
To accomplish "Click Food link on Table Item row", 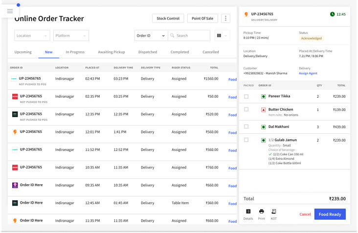I will 232,204.
